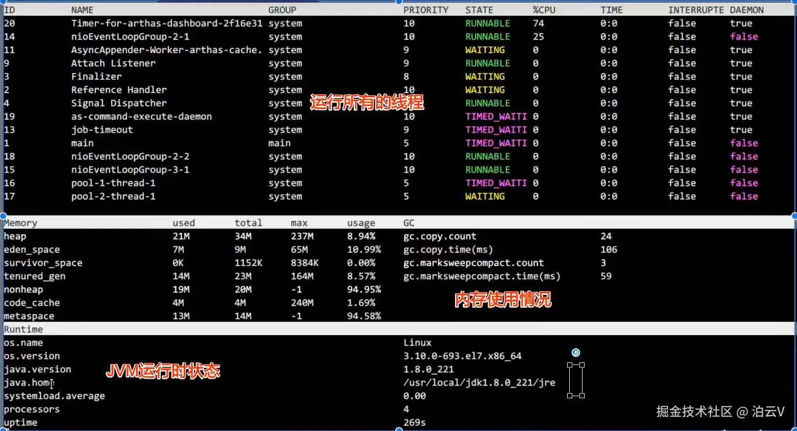Click the nonheap row label
This screenshot has width=797, height=431.
[x=24, y=289]
